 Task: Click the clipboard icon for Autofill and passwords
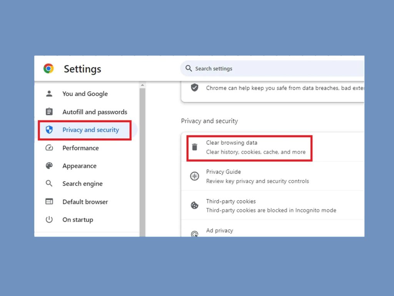coord(49,111)
